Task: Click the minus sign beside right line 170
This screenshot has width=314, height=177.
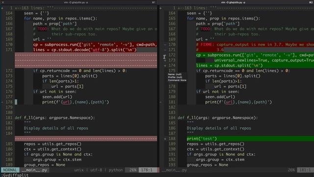Action: pyautogui.click(x=165, y=45)
